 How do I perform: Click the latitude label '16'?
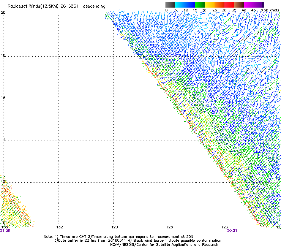[x=3, y=98]
